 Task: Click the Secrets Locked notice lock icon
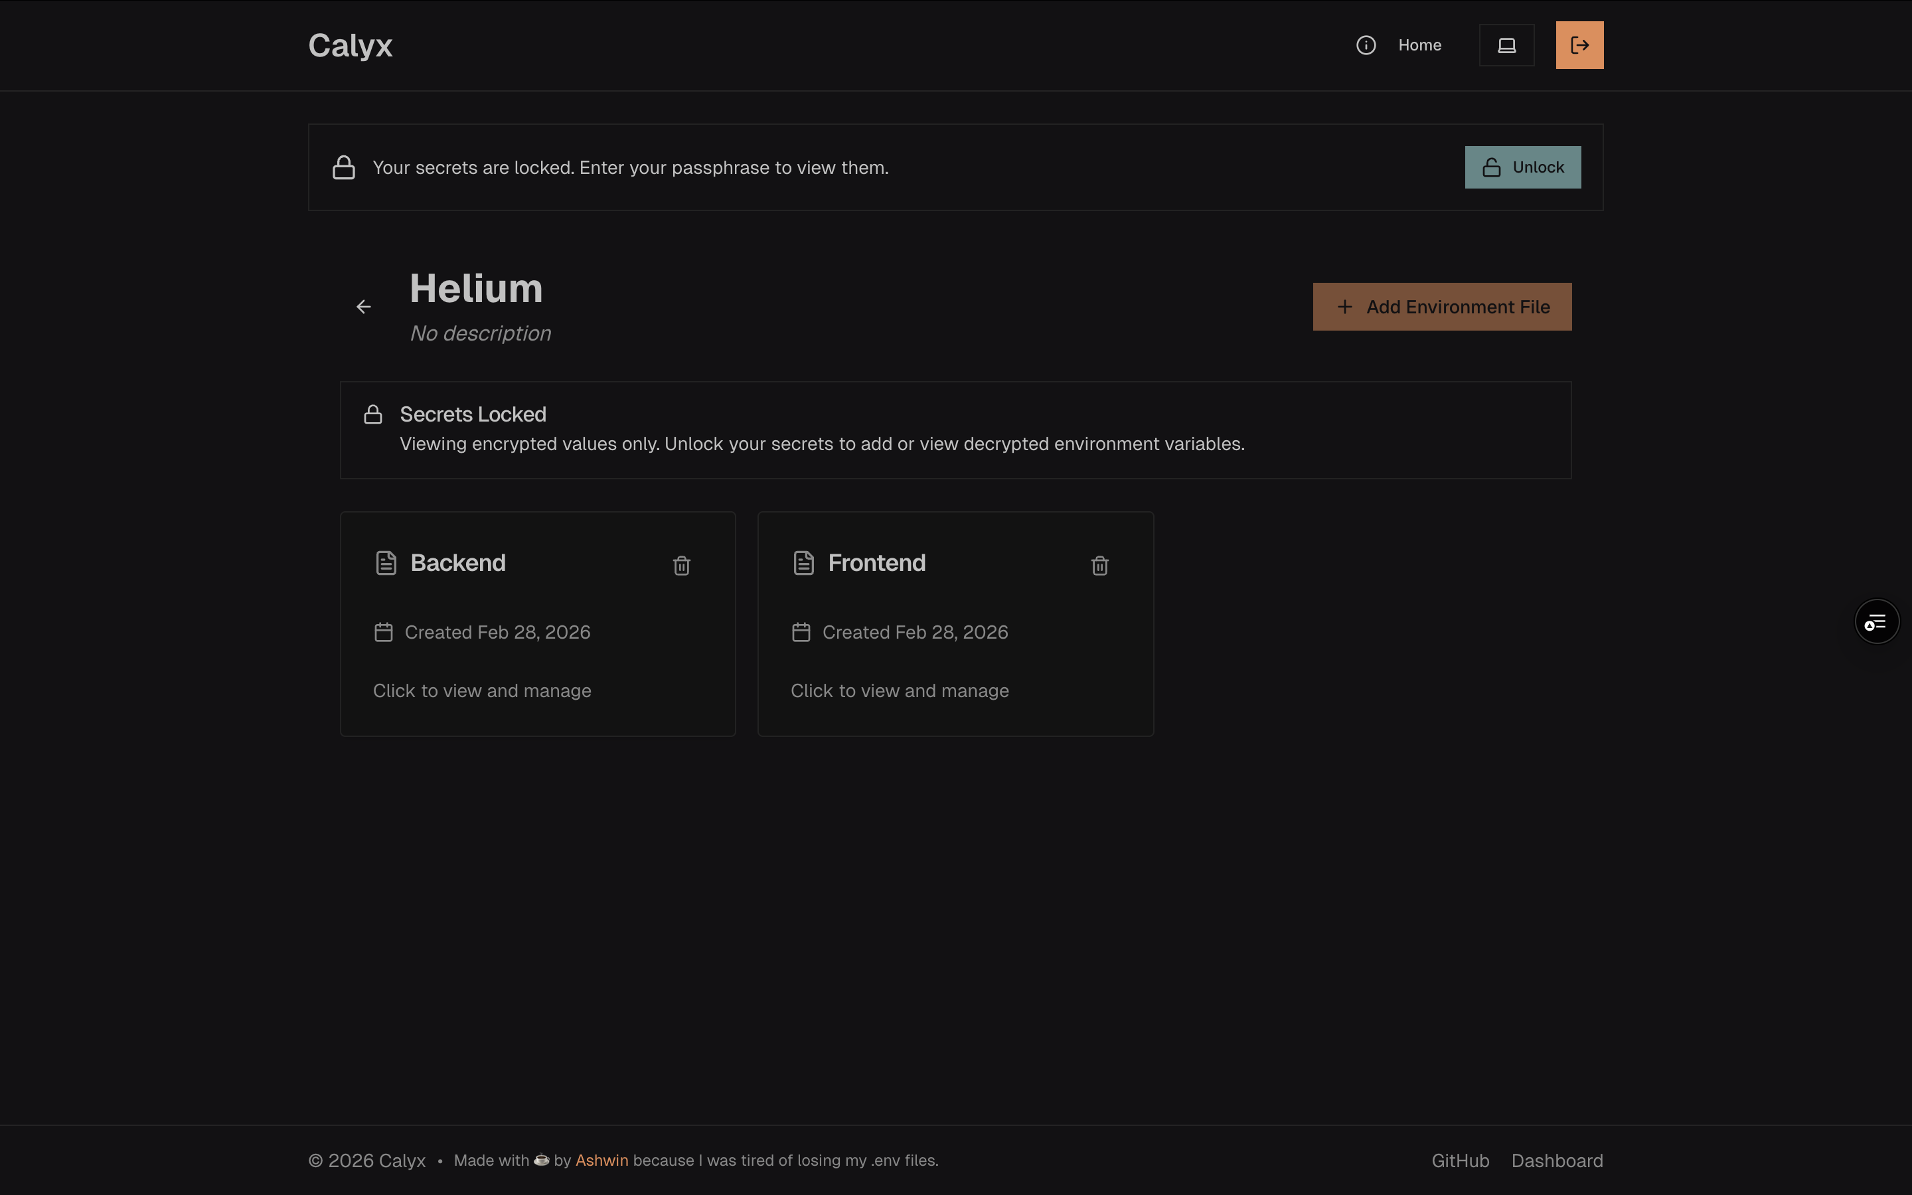373,415
